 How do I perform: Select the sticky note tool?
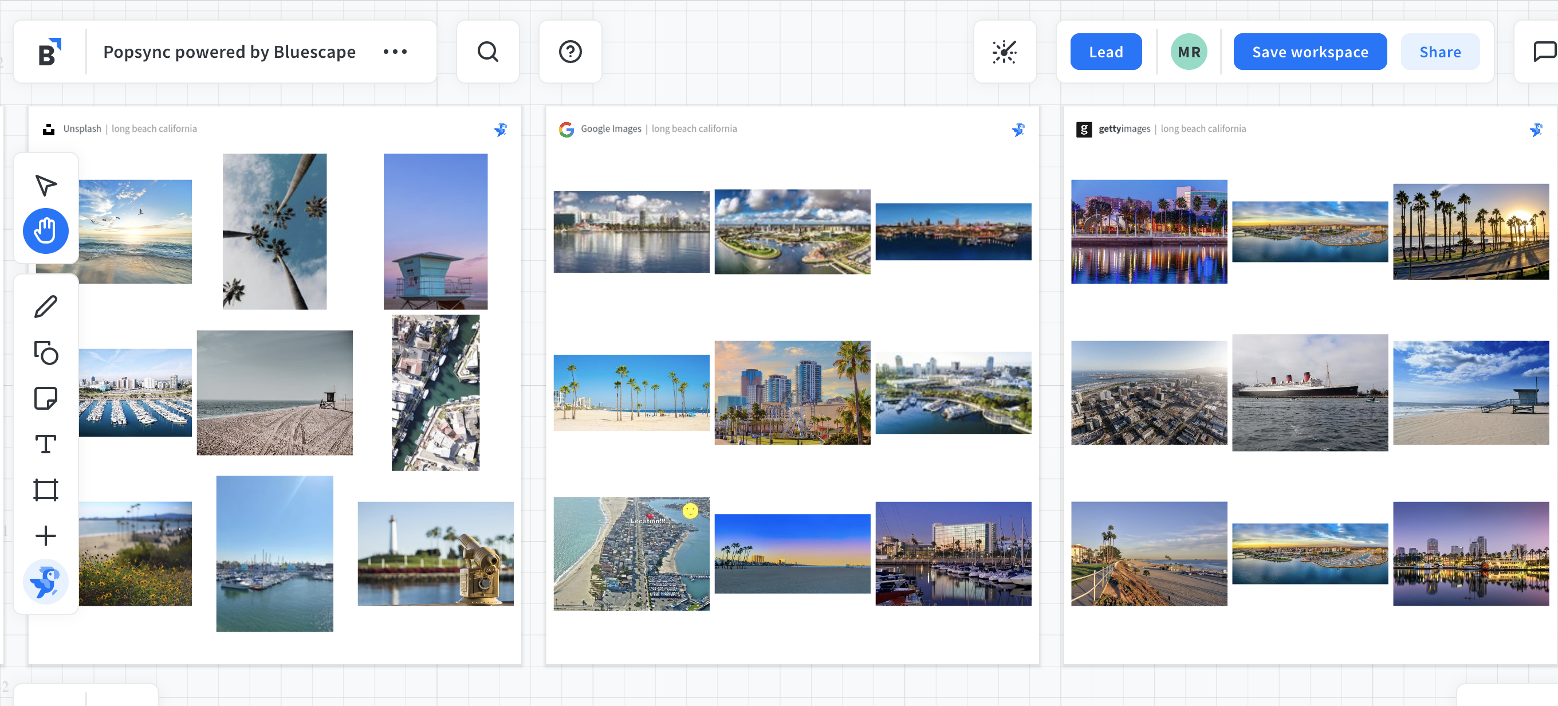click(x=45, y=399)
